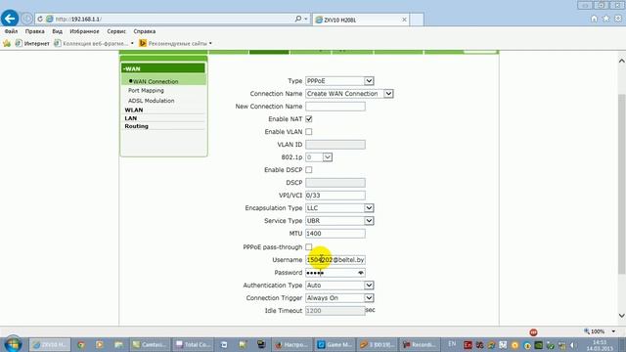This screenshot has width=626, height=352.
Task: Collapse the WAN sidebar section
Action: [163, 68]
